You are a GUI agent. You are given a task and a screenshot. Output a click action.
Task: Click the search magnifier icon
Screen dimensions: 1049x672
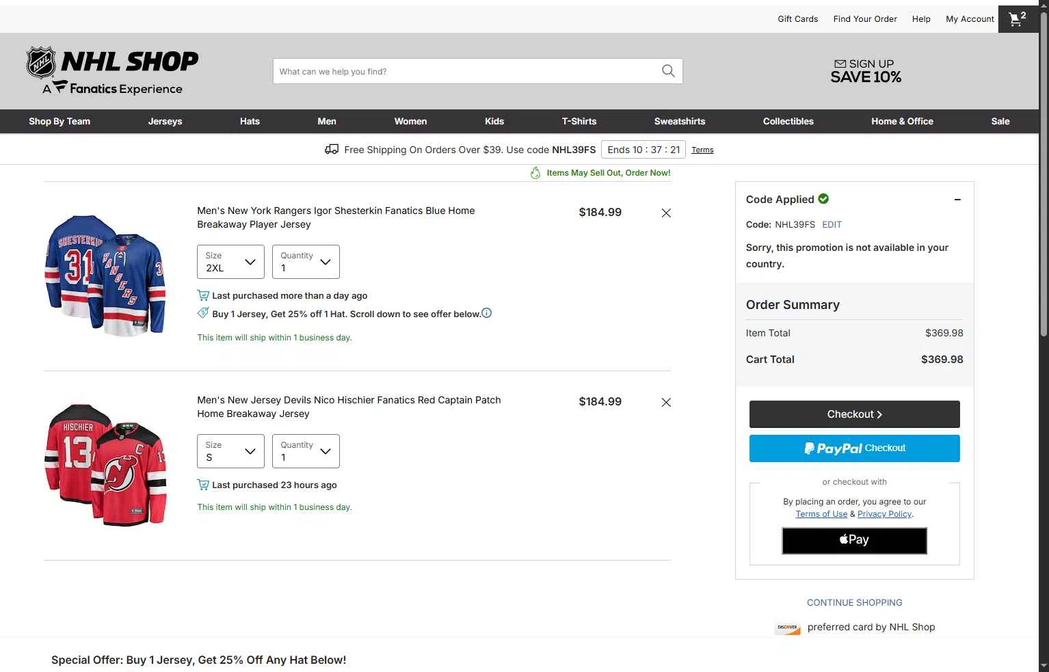[x=668, y=71]
